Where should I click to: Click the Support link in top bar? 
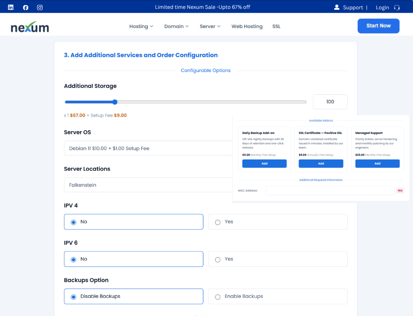point(353,8)
